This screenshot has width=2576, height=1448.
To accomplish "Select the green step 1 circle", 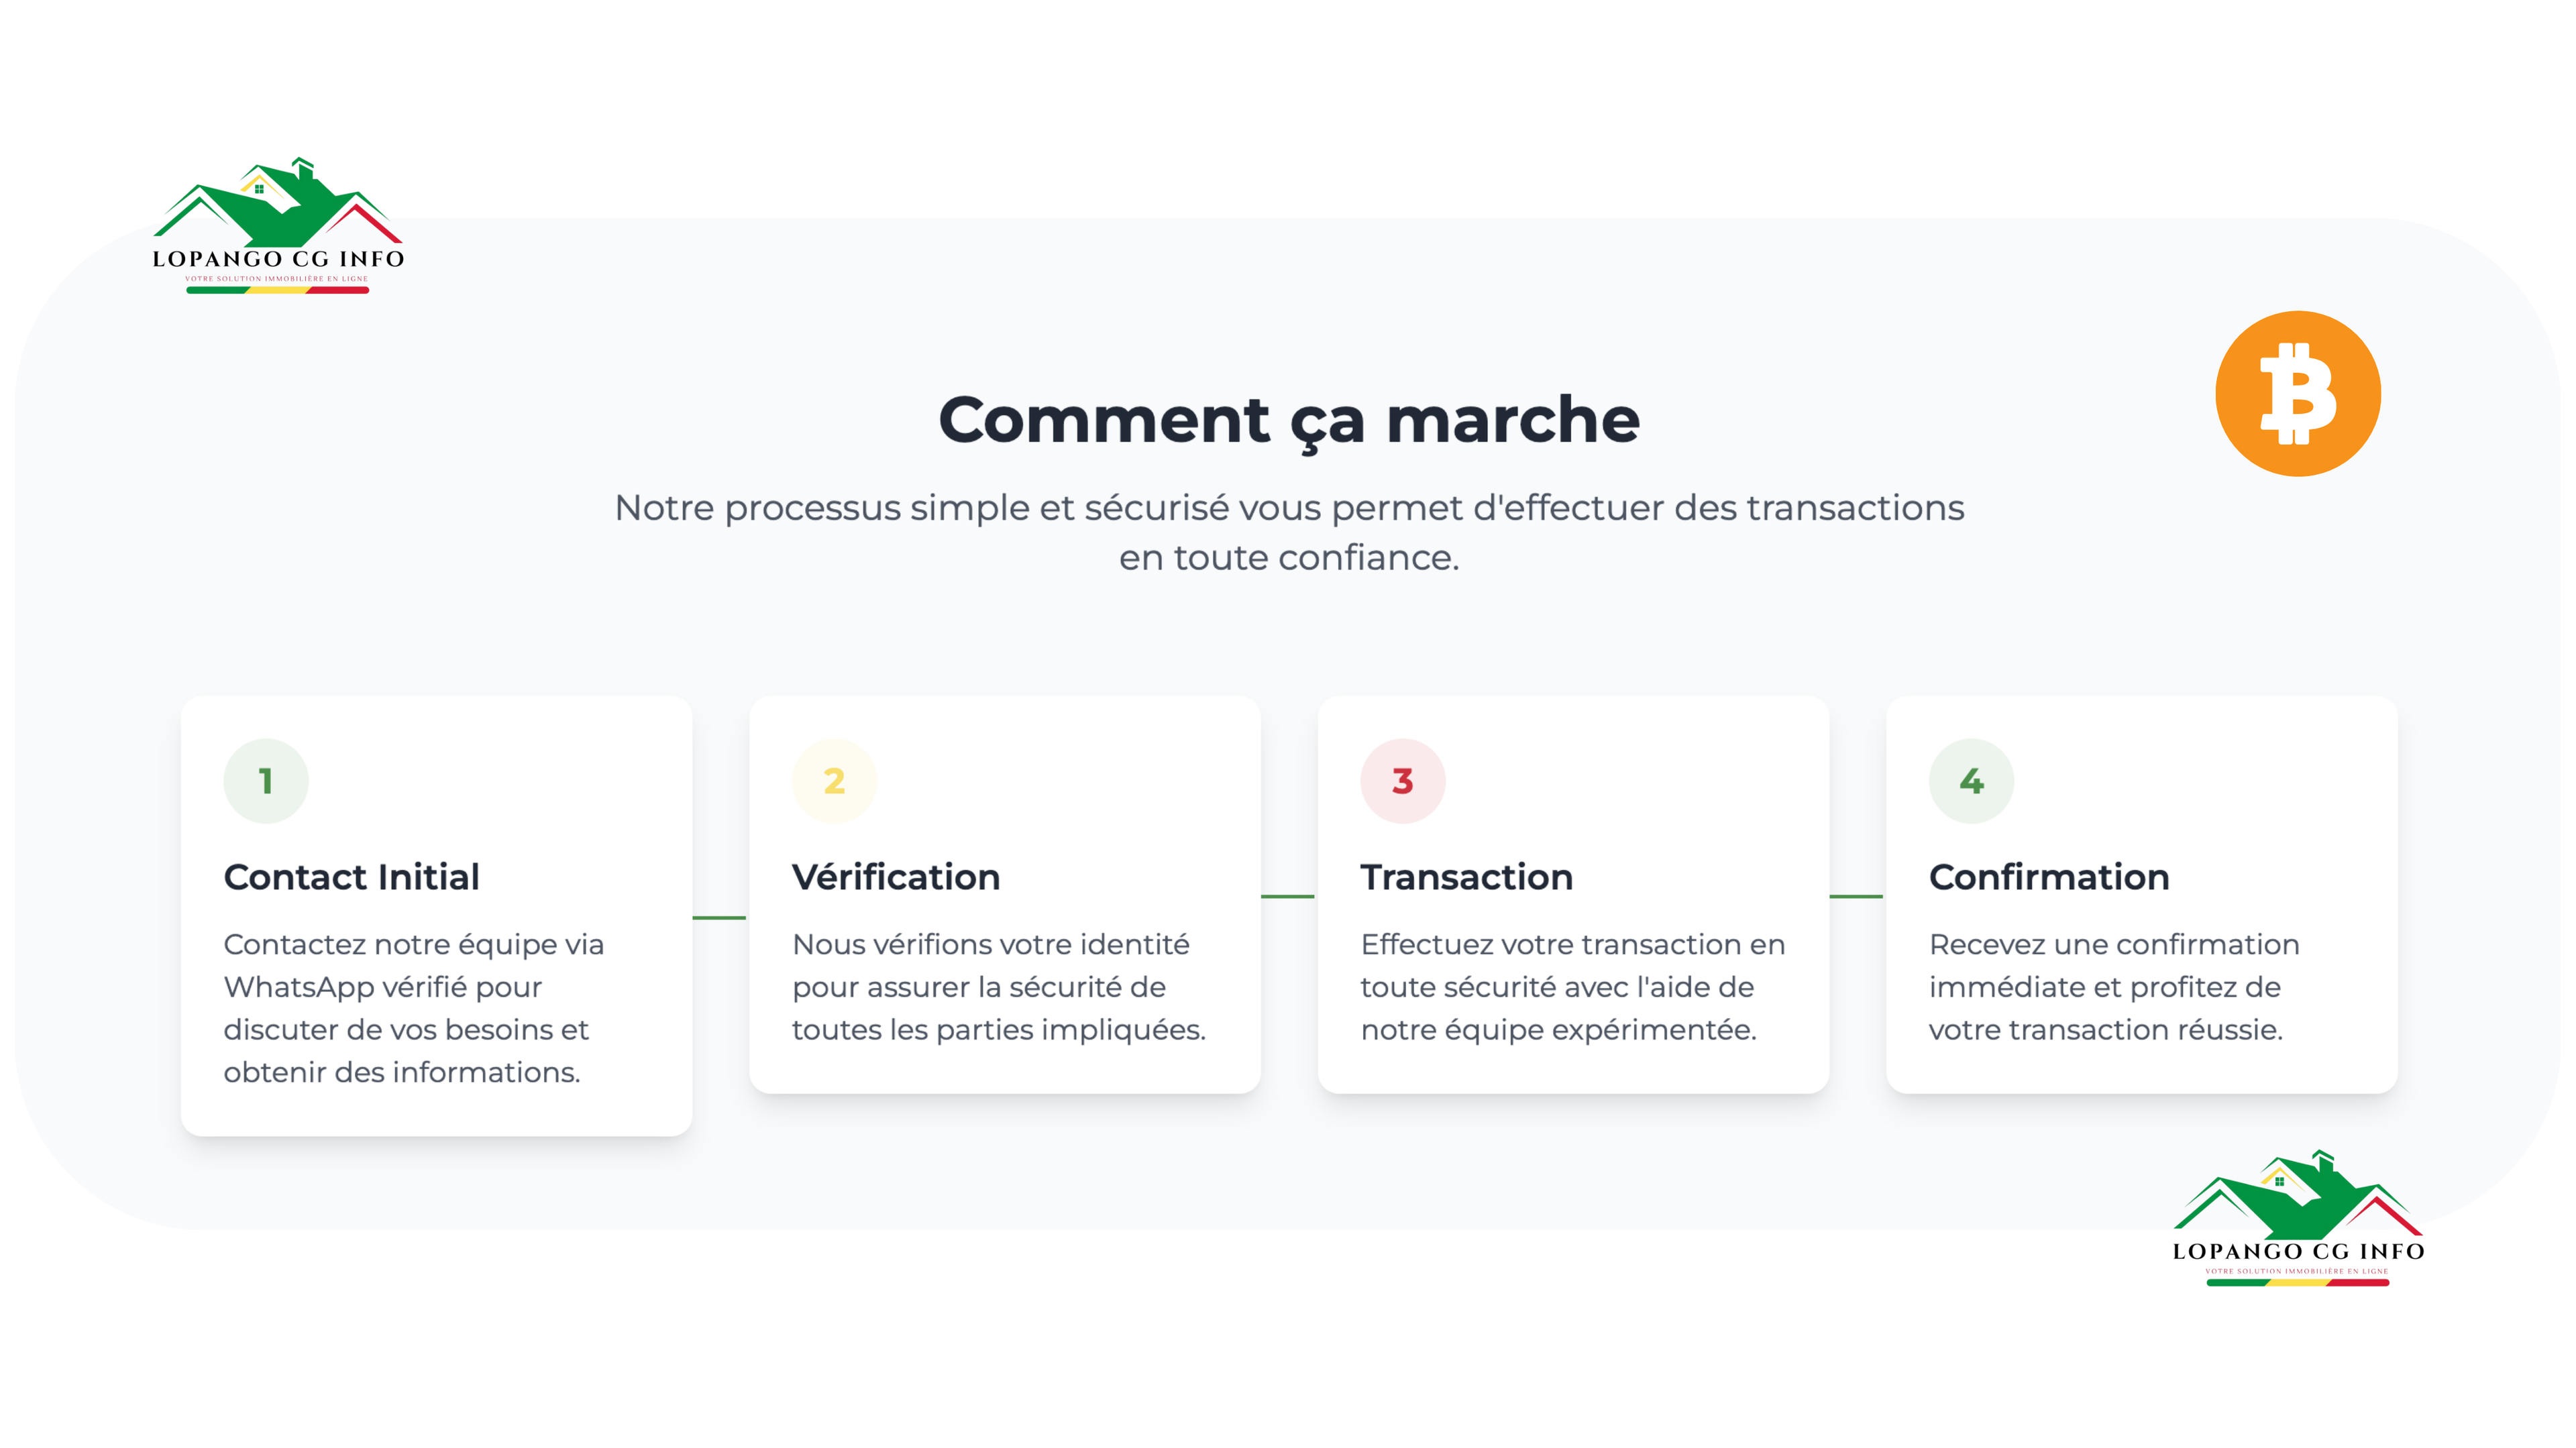I will click(x=266, y=781).
